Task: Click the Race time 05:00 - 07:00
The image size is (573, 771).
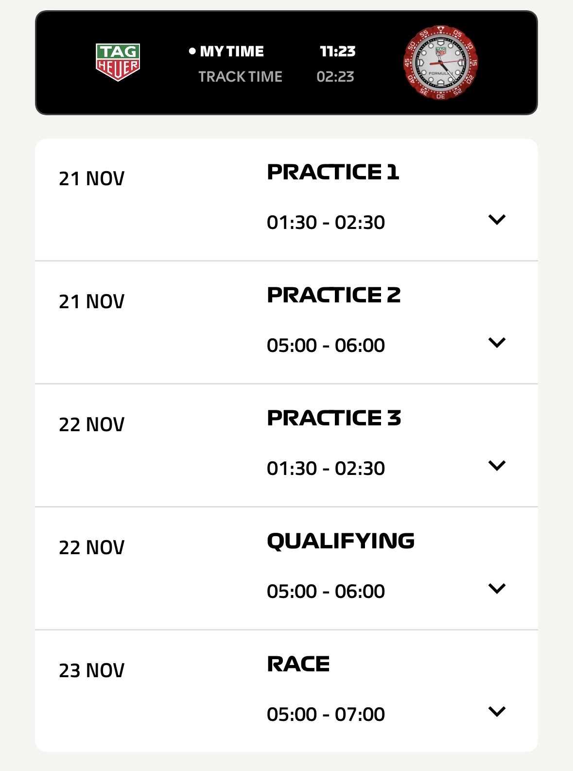Action: click(x=326, y=714)
